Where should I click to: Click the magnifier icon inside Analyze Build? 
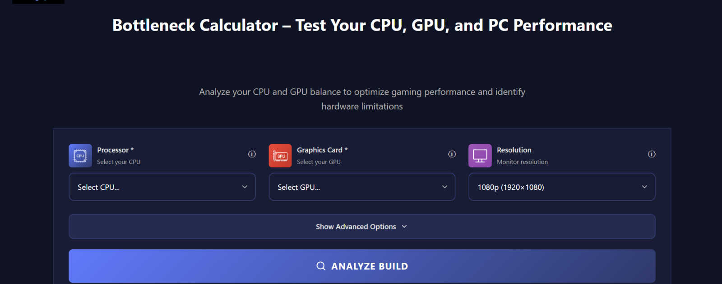(x=321, y=266)
